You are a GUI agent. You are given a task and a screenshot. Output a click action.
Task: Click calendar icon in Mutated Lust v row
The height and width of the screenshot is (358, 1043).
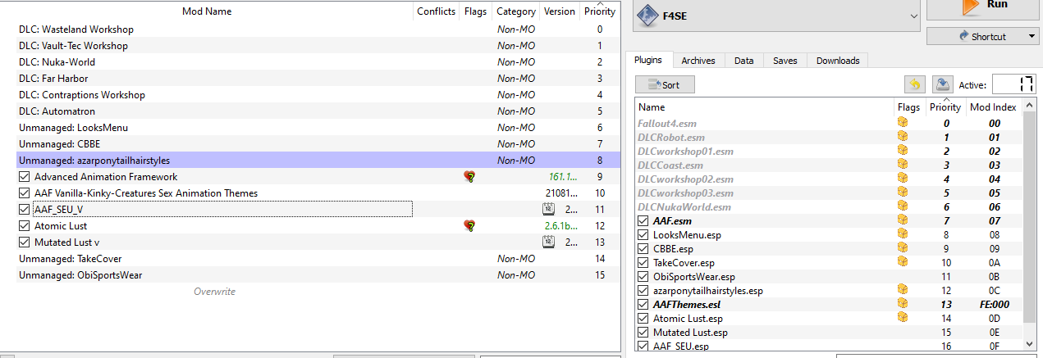[x=550, y=242]
